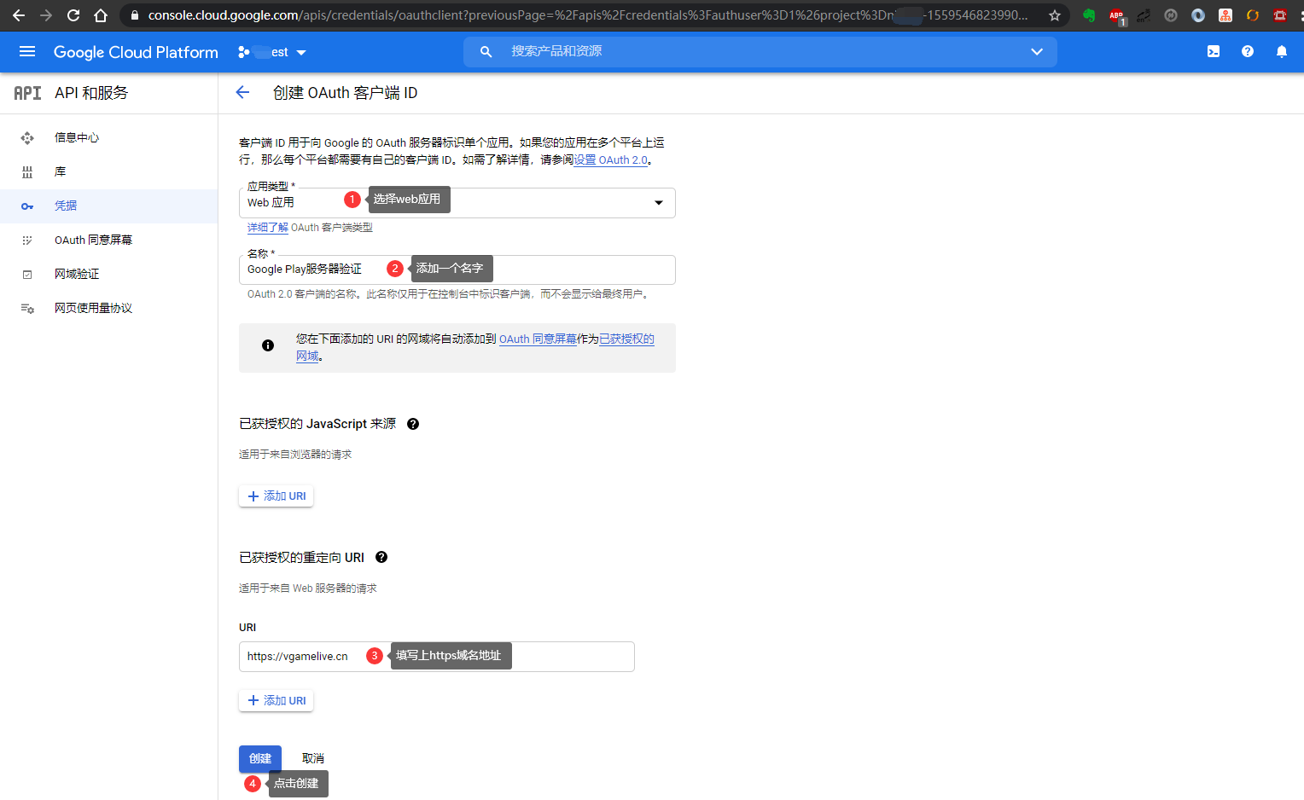Open the browser home button
Screen dimensions: 1304x800
click(x=101, y=15)
